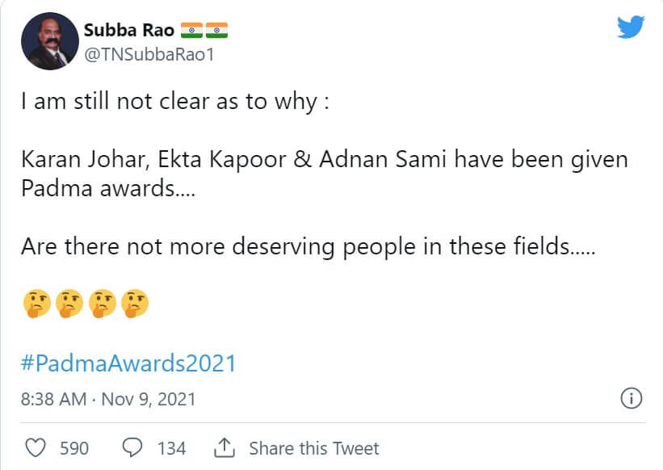
Task: Click the "I am still not clear" line
Action: (174, 107)
